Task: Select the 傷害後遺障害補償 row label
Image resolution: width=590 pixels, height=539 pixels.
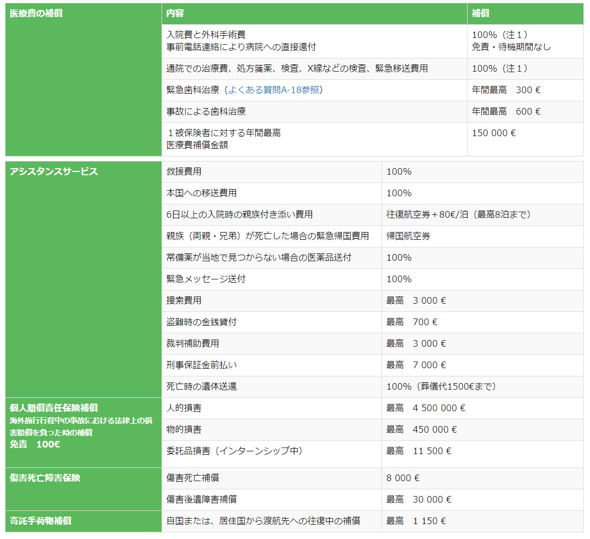Action: pos(201,499)
